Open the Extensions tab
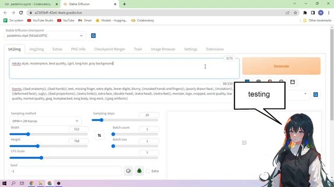Viewport: 334px width, 187px height. [214, 49]
